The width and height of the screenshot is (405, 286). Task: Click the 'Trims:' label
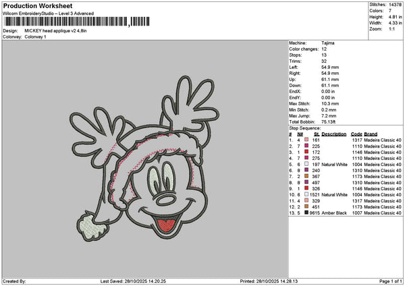click(295, 61)
